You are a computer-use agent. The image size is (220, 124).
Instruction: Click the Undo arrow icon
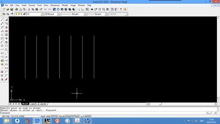click(x=45, y=9)
